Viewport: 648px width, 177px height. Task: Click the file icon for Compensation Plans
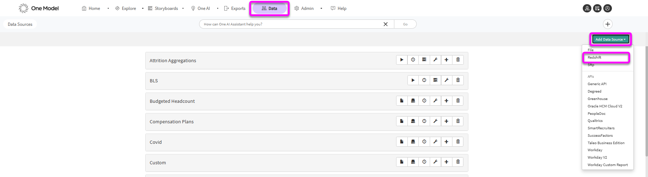click(x=402, y=121)
